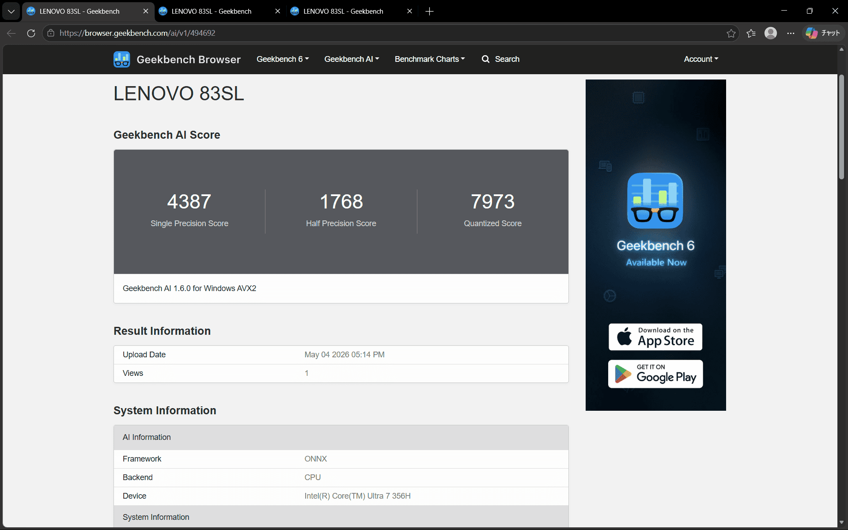Expand the Geekbench AI dropdown menu
The height and width of the screenshot is (530, 848).
[x=352, y=59]
